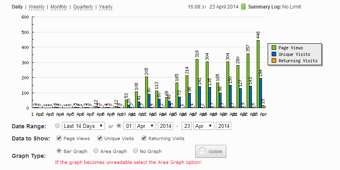The height and width of the screenshot is (170, 340).
Task: Open the Yearly stats view
Action: coord(106,7)
